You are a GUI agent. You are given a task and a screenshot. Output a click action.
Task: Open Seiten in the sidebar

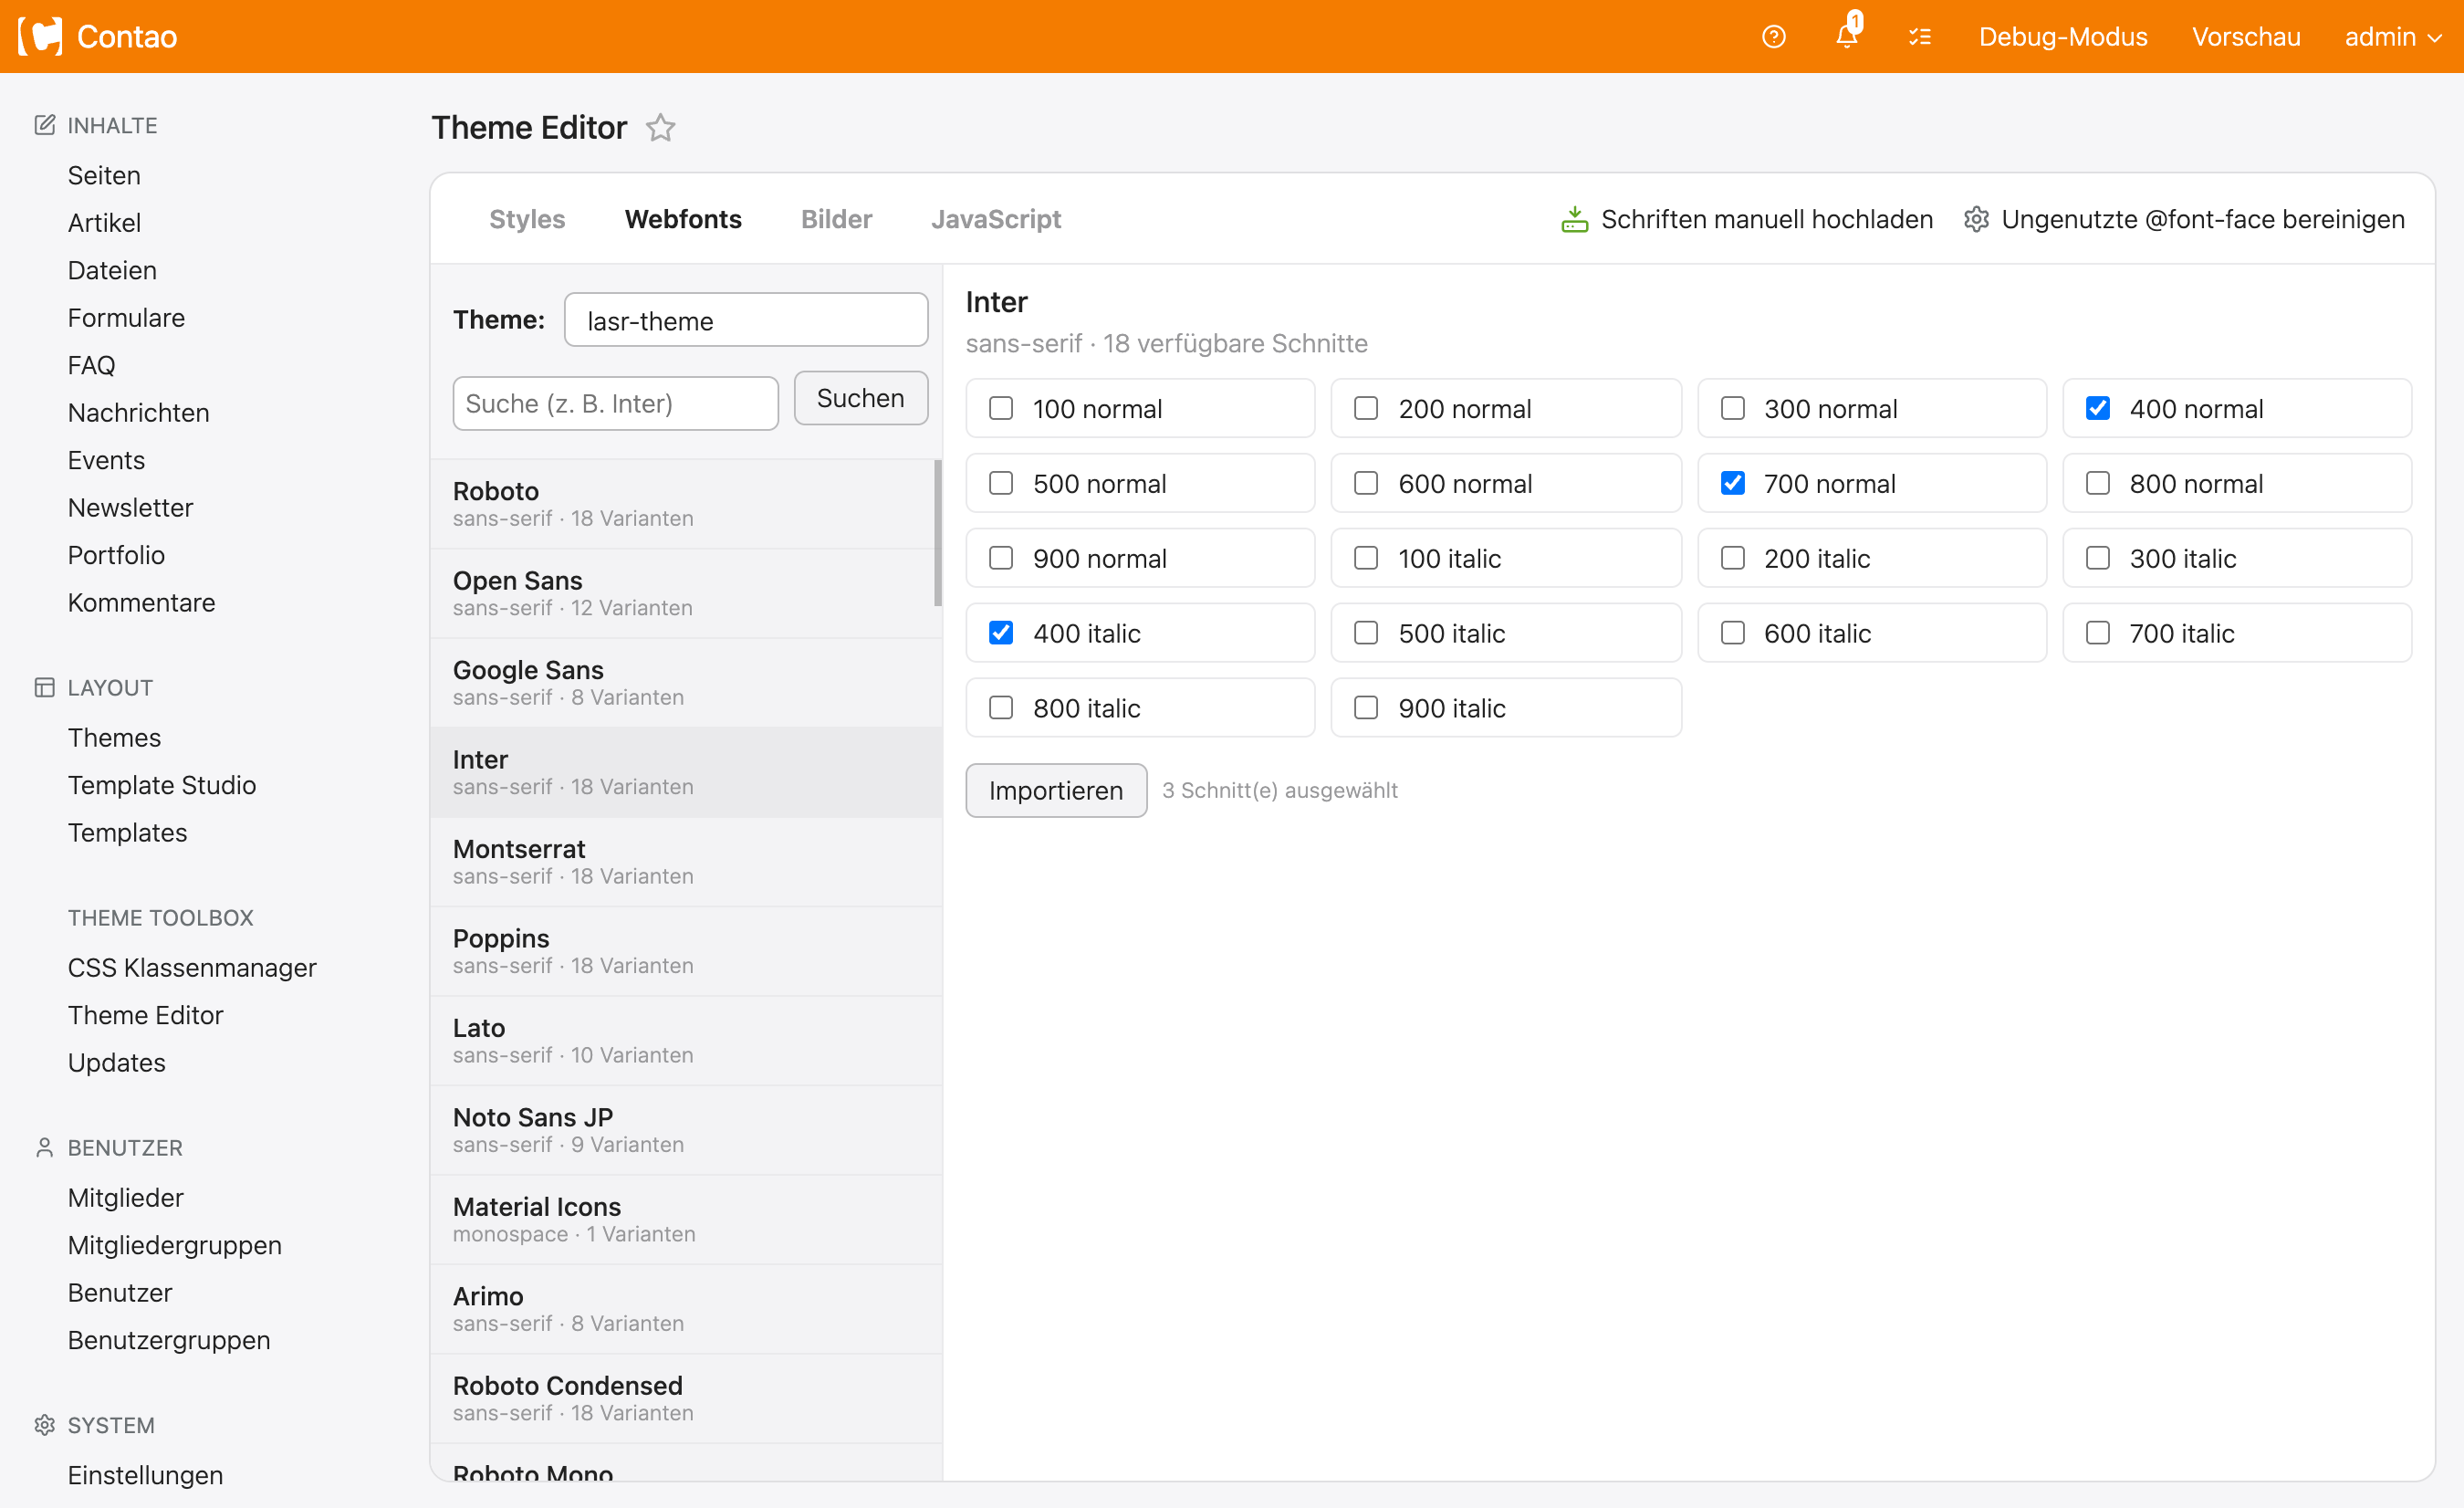coord(104,175)
